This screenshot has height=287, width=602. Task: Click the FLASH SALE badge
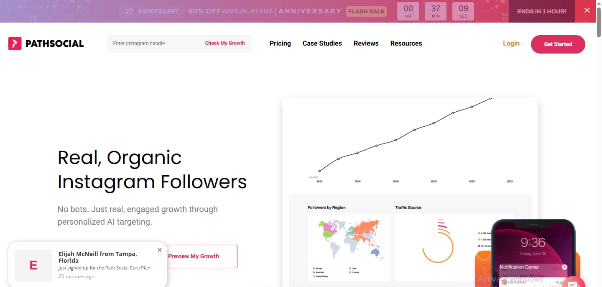pos(366,11)
